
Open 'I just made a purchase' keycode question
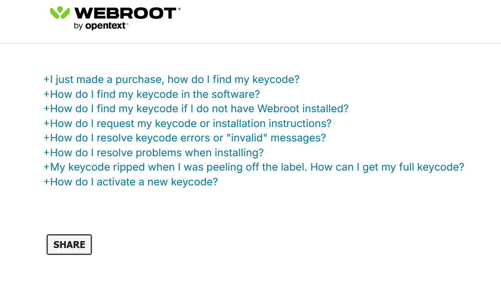174,80
